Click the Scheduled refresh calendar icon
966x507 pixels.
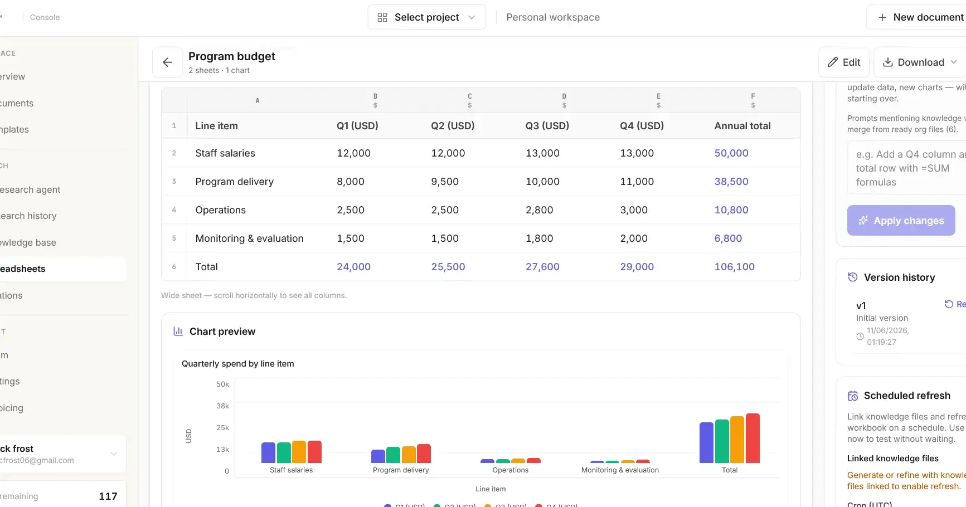point(853,396)
